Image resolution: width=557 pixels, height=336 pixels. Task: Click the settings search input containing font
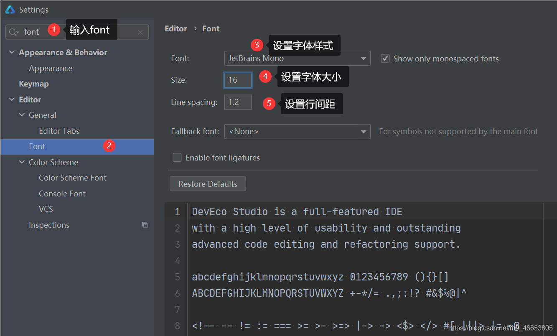77,32
